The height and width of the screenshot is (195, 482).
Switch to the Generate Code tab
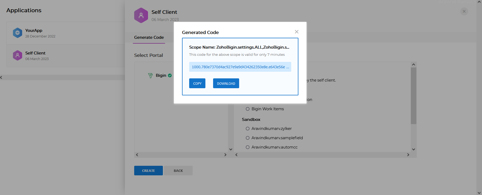click(149, 37)
